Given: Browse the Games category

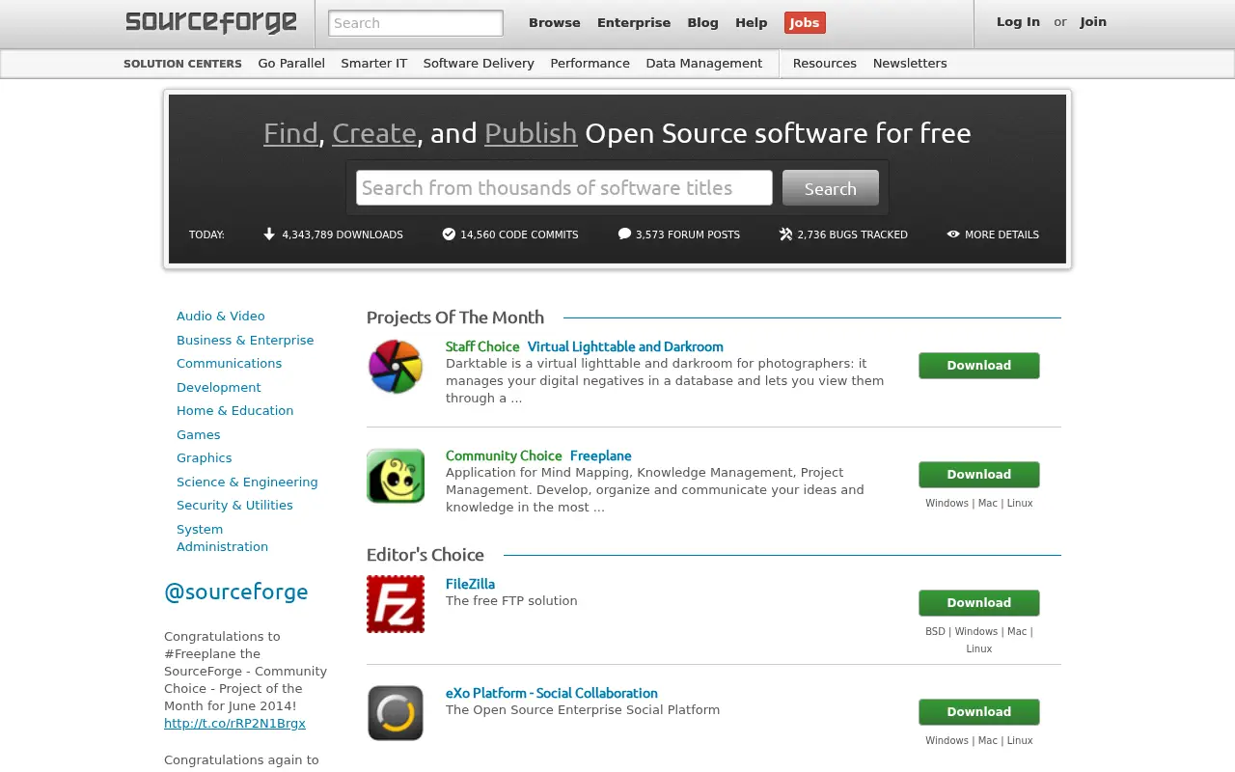Looking at the screenshot, I should (x=199, y=435).
